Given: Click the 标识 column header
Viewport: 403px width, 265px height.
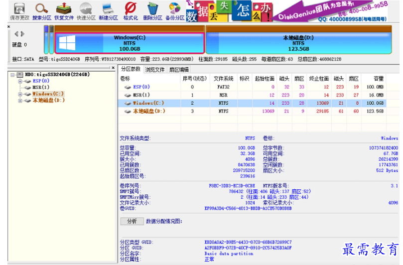Looking at the screenshot, I should [x=245, y=78].
